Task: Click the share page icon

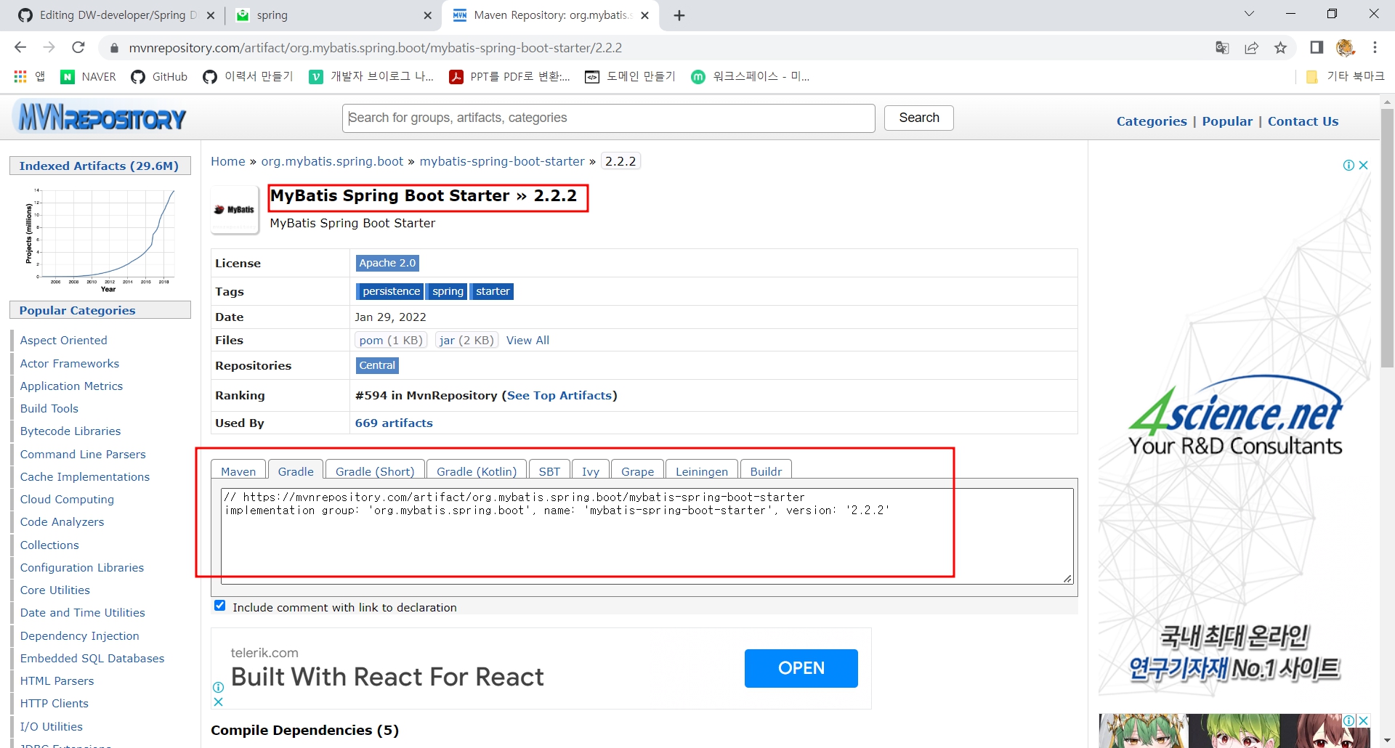Action: 1251,48
